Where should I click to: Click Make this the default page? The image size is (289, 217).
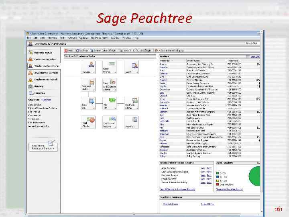point(169,50)
